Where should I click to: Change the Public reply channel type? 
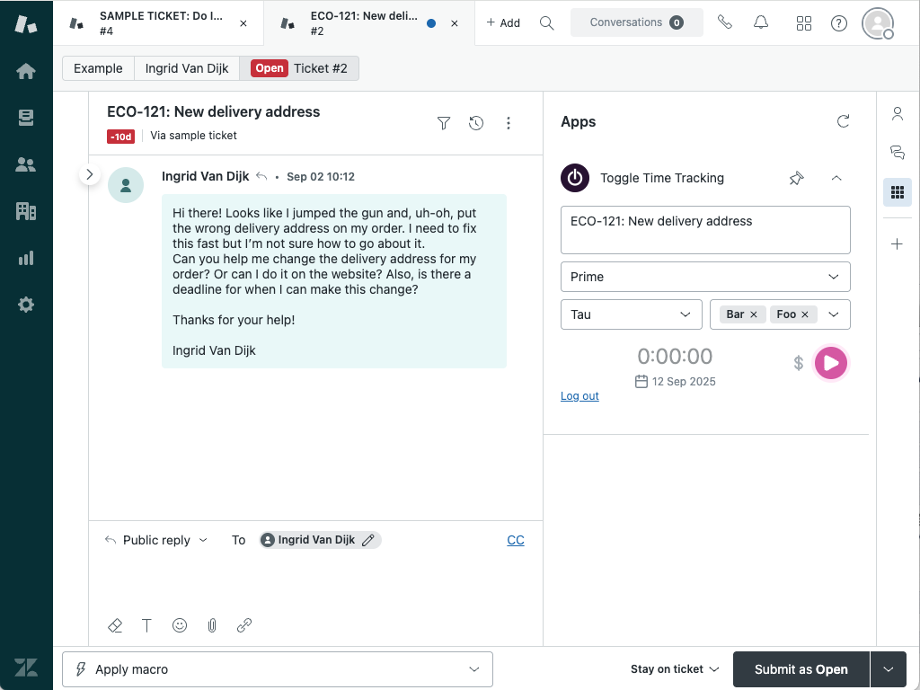tap(155, 540)
